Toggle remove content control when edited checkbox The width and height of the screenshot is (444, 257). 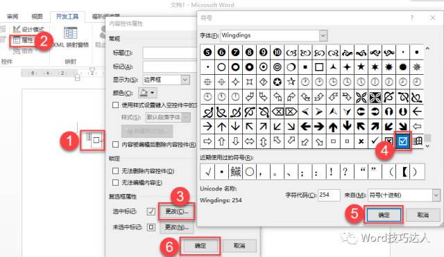coord(116,145)
